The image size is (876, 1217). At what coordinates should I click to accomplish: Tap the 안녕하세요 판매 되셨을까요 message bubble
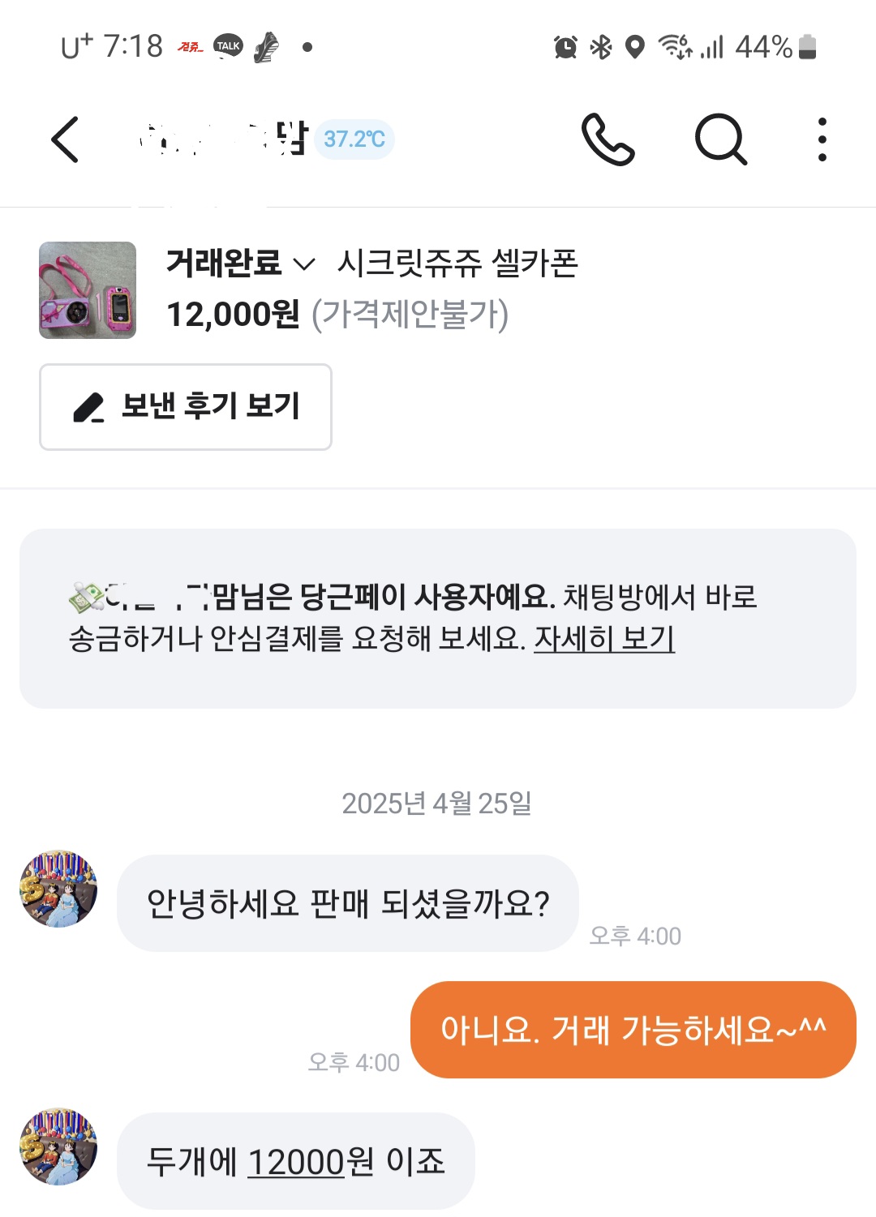point(348,903)
